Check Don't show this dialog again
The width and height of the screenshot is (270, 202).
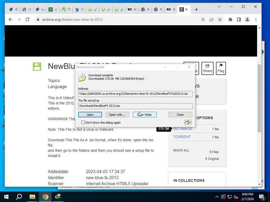(x=83, y=123)
